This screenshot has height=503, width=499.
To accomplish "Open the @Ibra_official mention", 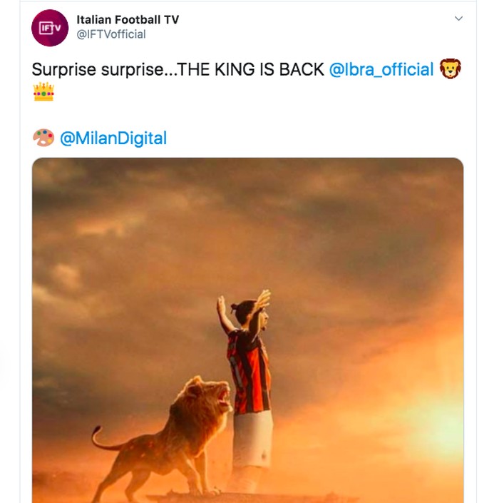I will (381, 69).
